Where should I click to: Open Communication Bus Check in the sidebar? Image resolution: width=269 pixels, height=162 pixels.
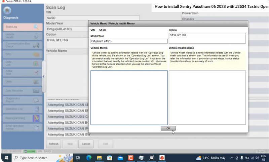point(23,45)
